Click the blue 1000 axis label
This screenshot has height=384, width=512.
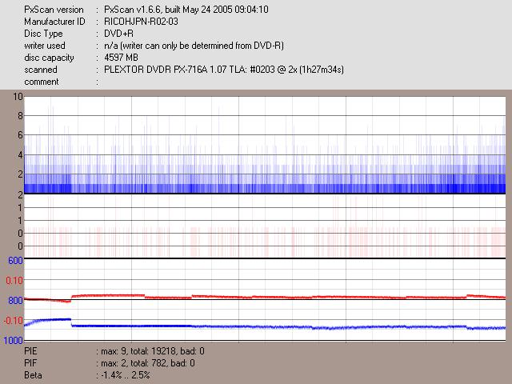coord(14,341)
